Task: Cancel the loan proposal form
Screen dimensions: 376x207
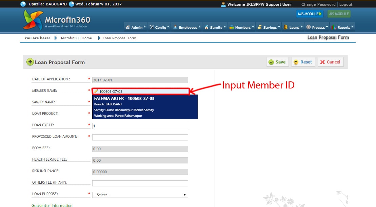Action: pos(330,62)
